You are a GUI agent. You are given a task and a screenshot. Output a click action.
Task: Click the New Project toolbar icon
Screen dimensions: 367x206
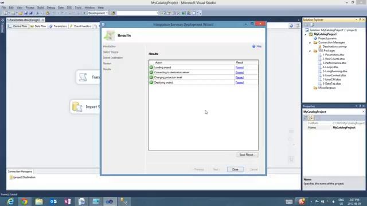point(6,13)
